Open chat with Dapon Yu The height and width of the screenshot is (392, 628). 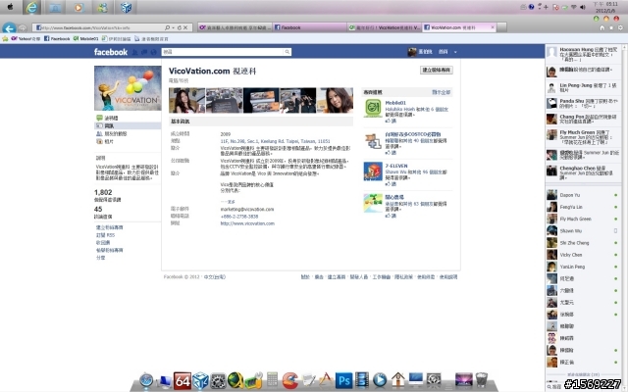[x=570, y=195]
